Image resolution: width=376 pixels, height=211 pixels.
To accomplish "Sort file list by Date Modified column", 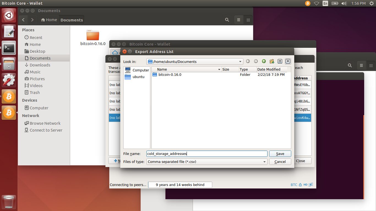I will 272,70.
